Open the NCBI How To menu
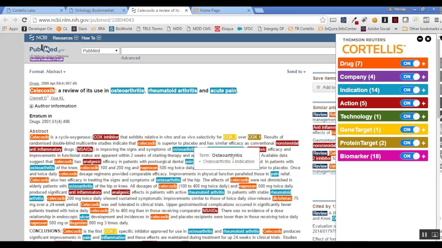The image size is (442, 248). point(91,38)
